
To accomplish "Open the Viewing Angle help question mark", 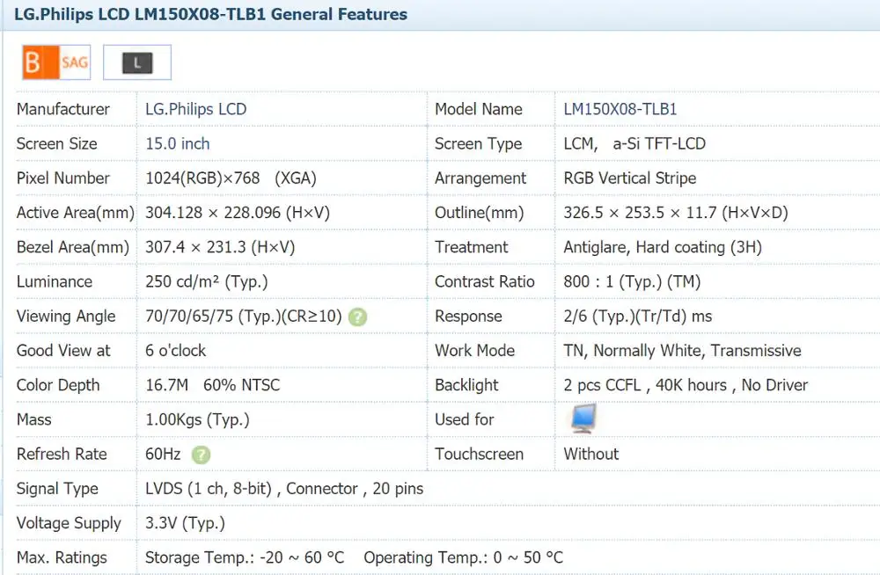I will point(356,317).
